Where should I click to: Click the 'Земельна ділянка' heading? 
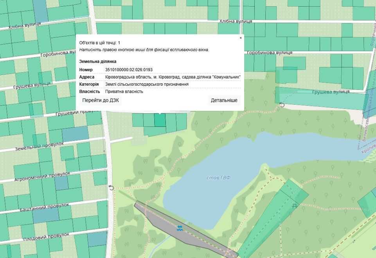tap(98, 61)
